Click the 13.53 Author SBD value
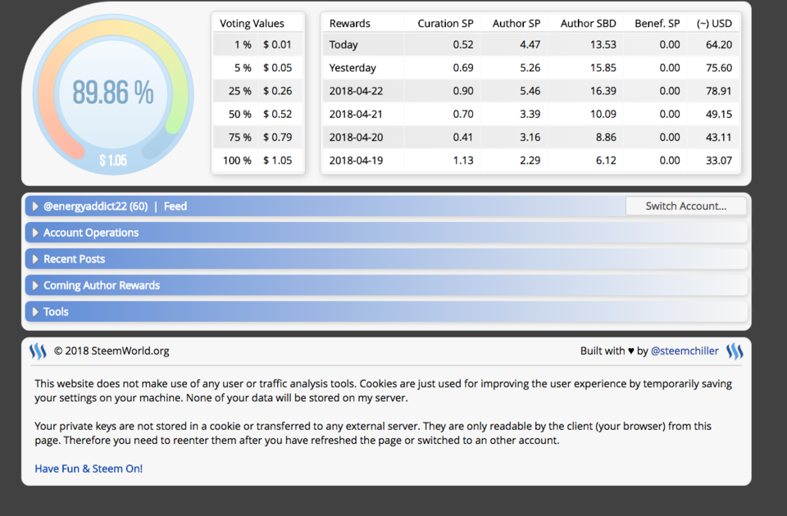This screenshot has width=787, height=516. point(603,44)
